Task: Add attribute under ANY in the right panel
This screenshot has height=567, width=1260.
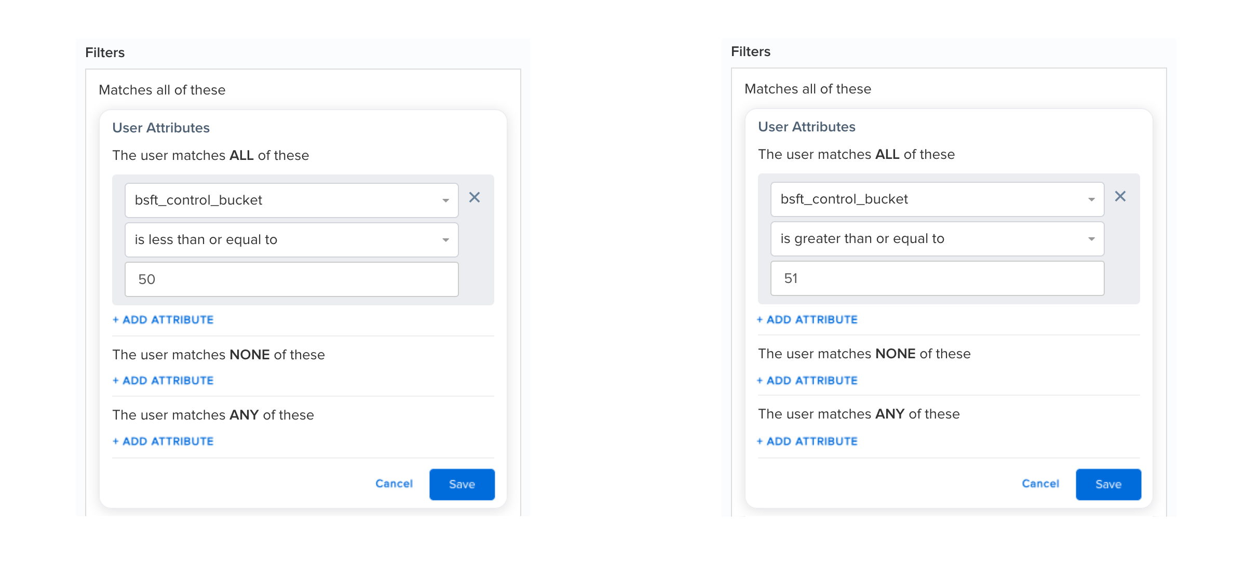Action: tap(807, 441)
